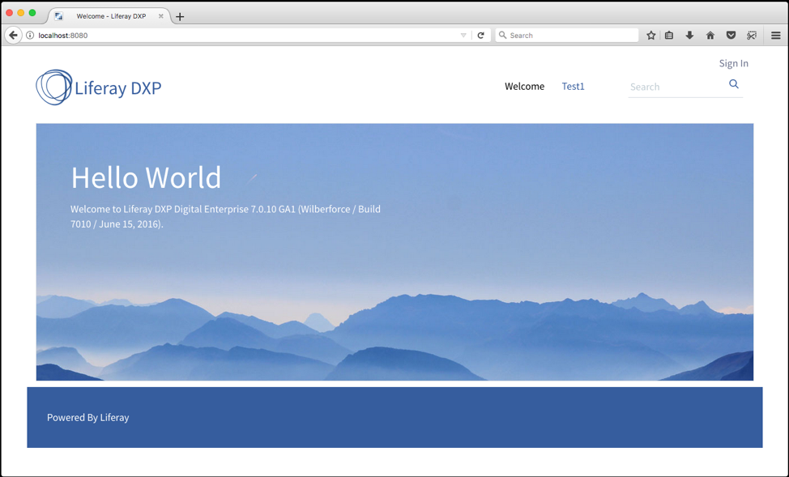
Task: Click the Liferay DXP logo
Action: coord(99,87)
